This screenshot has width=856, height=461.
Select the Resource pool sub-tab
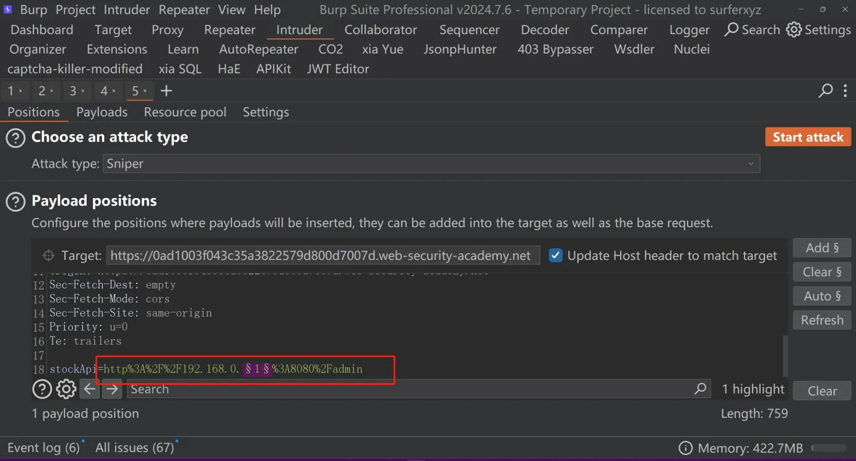[x=185, y=112]
